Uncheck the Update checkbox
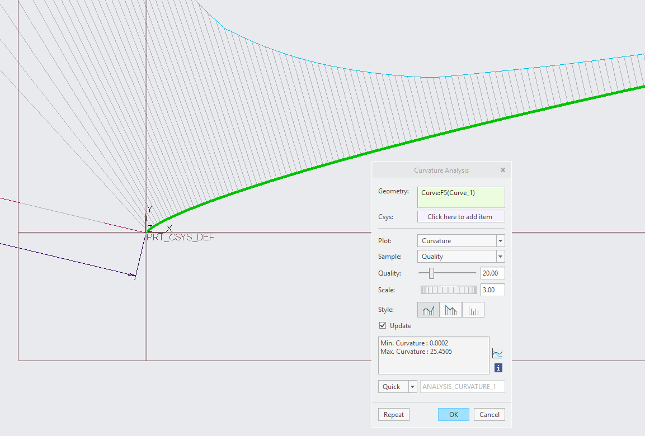This screenshot has width=645, height=436. [x=383, y=325]
